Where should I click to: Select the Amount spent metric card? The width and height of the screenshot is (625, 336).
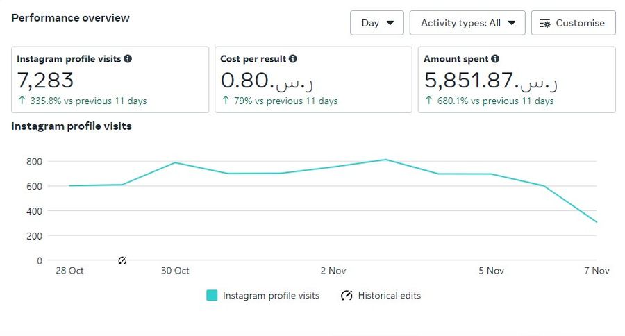pyautogui.click(x=517, y=80)
